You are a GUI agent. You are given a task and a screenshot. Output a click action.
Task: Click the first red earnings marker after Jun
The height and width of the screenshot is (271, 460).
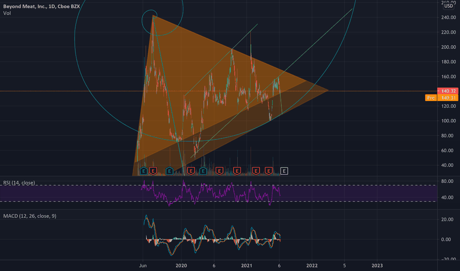tap(153, 171)
